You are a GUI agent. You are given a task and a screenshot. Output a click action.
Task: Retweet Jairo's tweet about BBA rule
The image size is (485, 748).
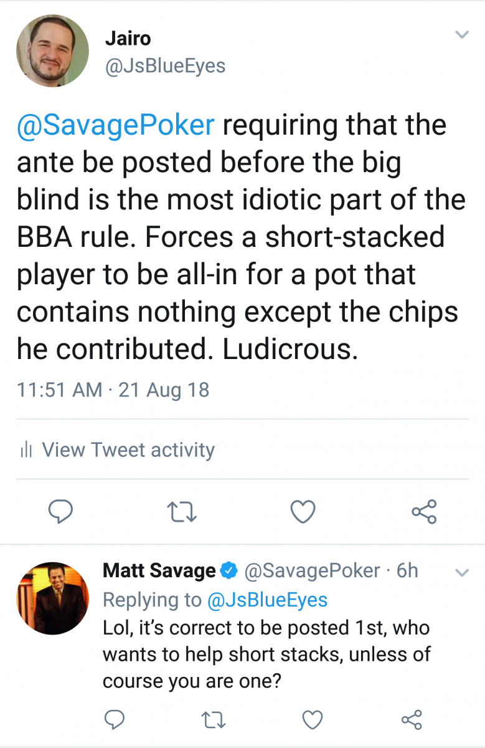coord(183,512)
